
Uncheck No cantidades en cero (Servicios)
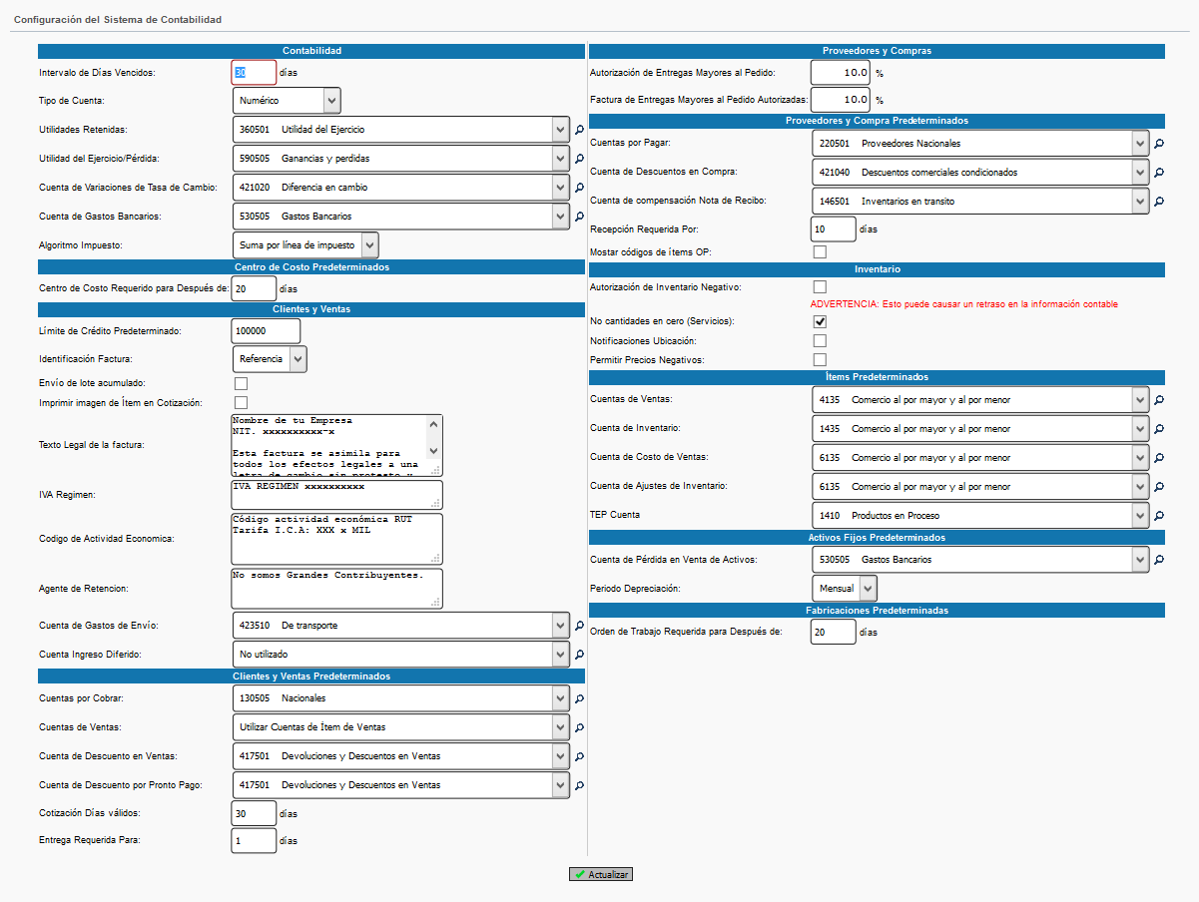[820, 321]
